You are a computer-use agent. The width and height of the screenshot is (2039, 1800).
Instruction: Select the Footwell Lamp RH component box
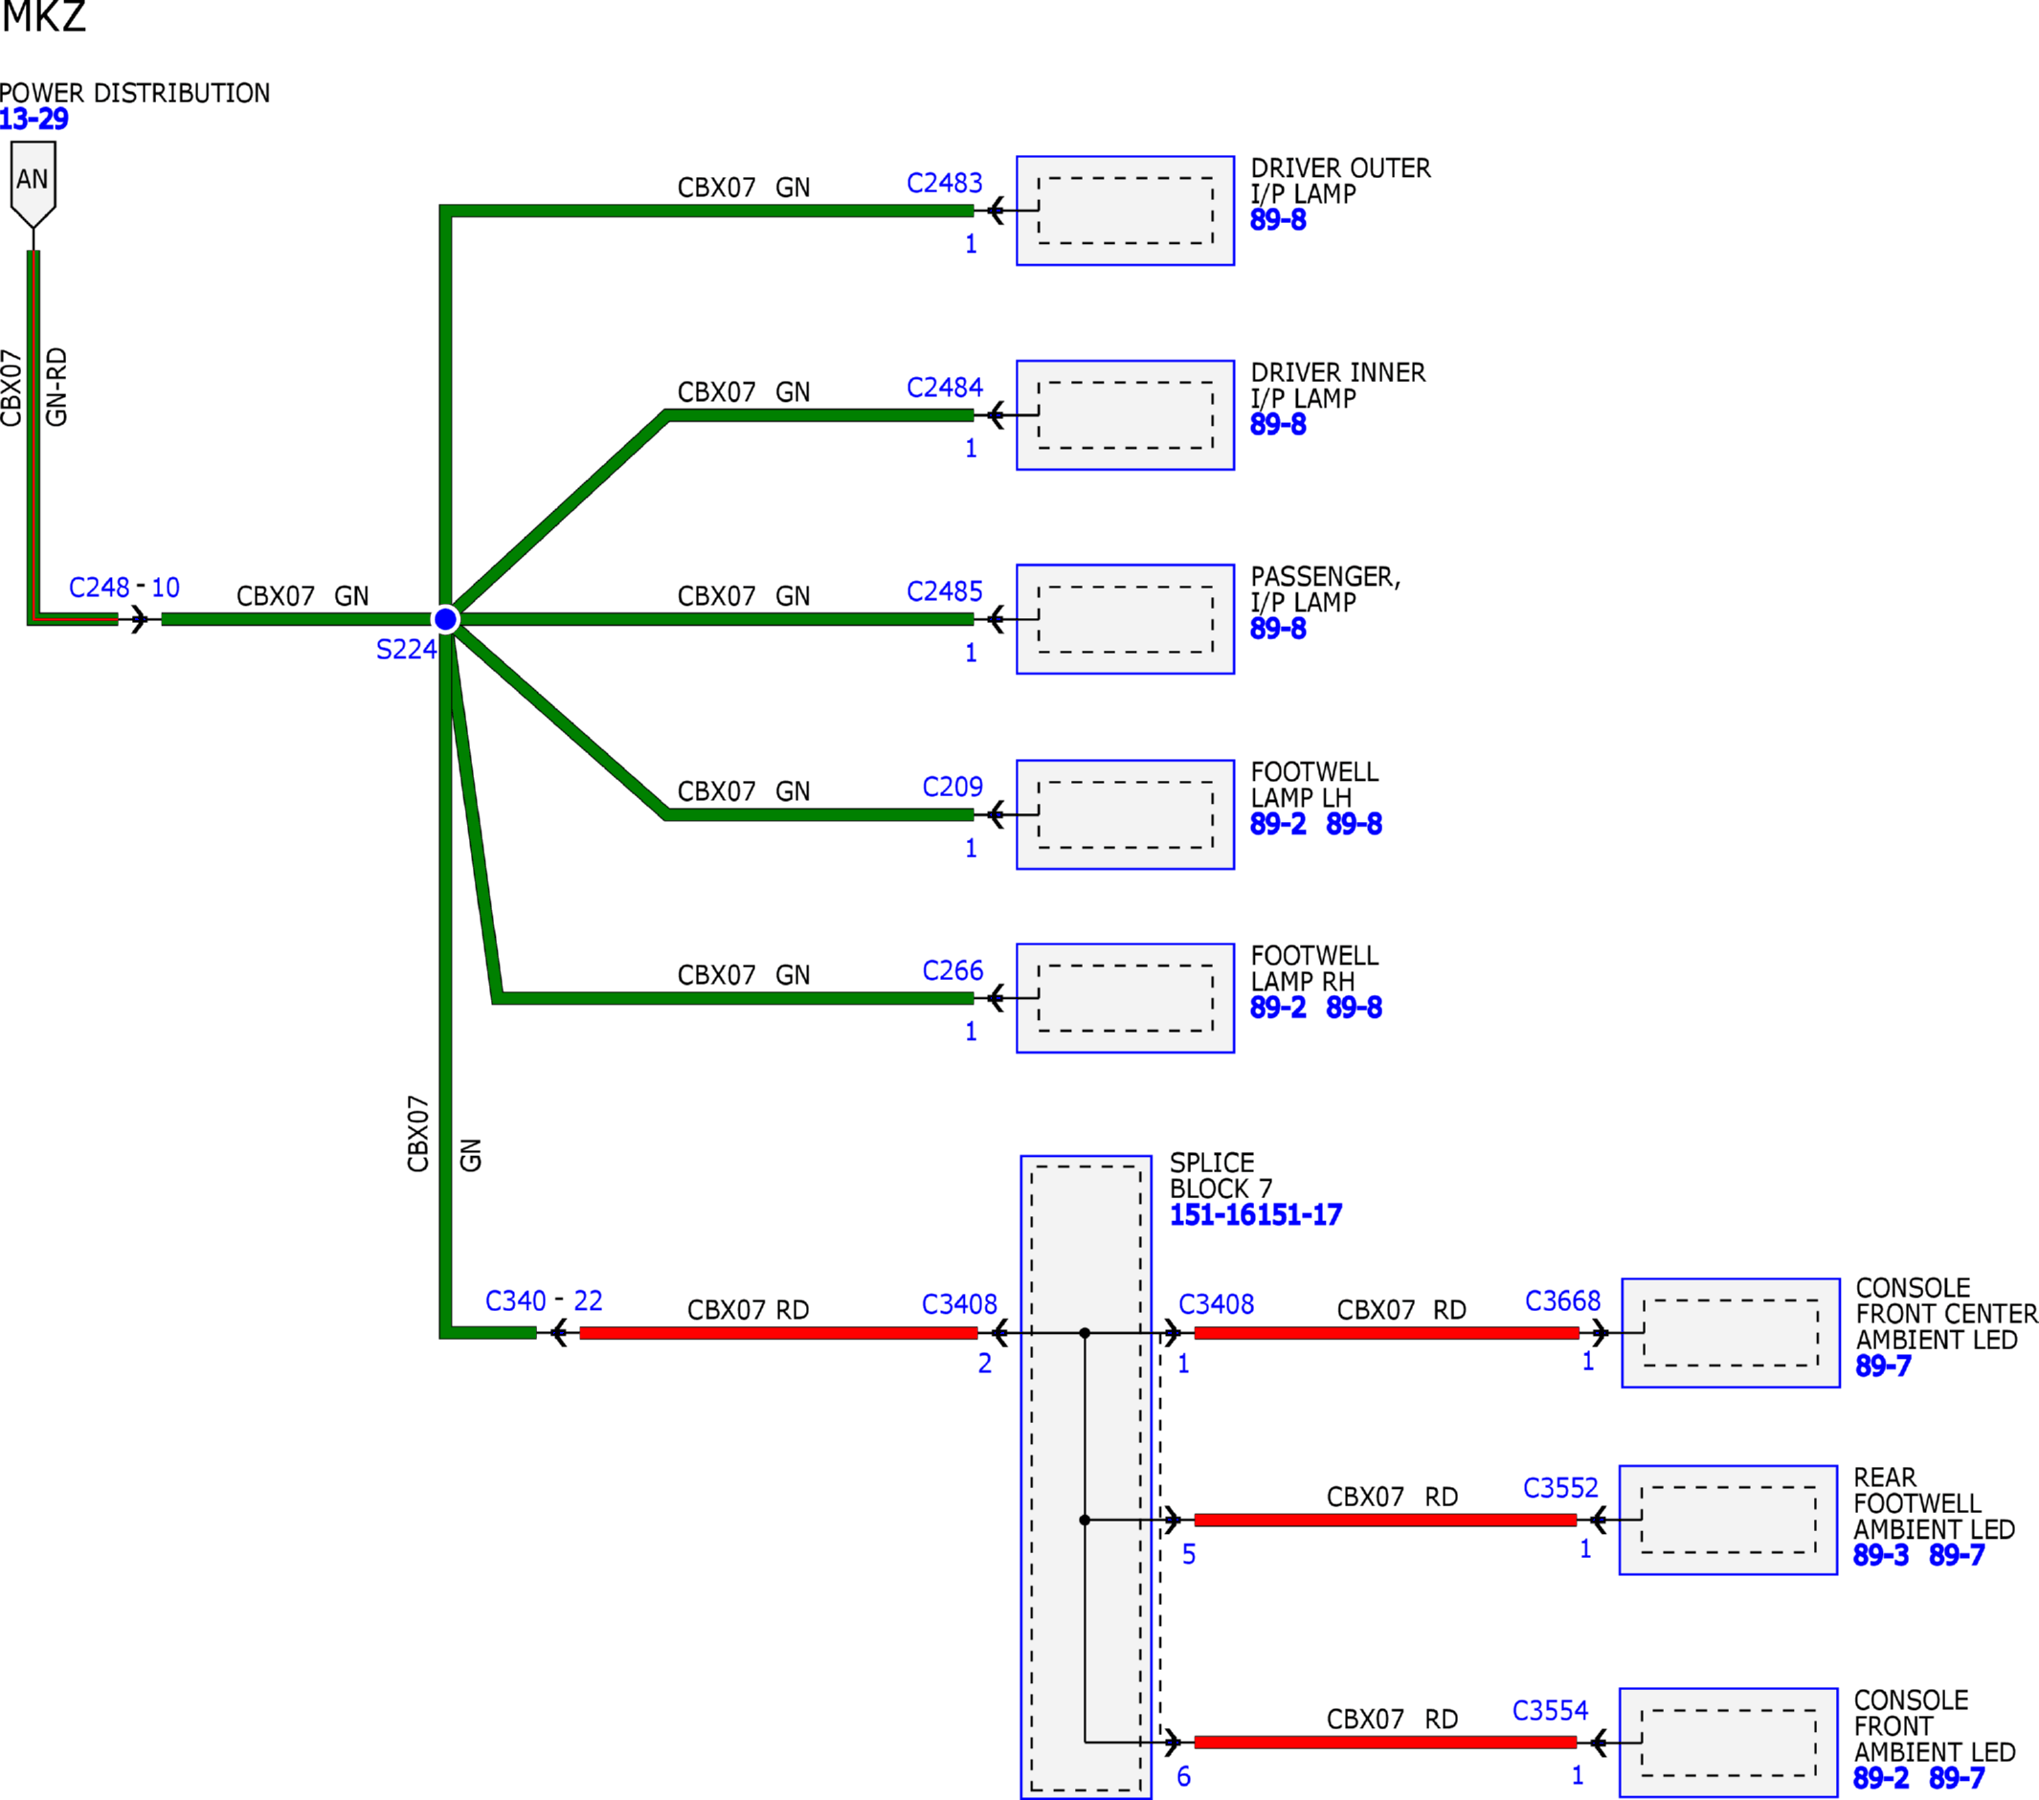pos(1125,998)
